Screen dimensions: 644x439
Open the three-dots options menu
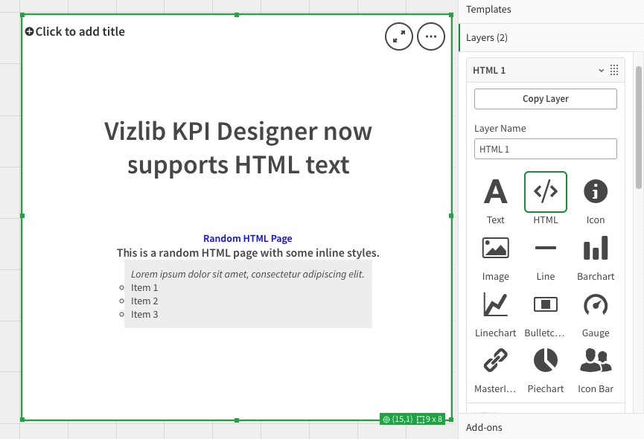tap(431, 36)
